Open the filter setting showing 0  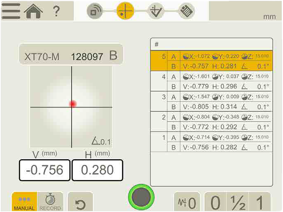[x=187, y=202]
